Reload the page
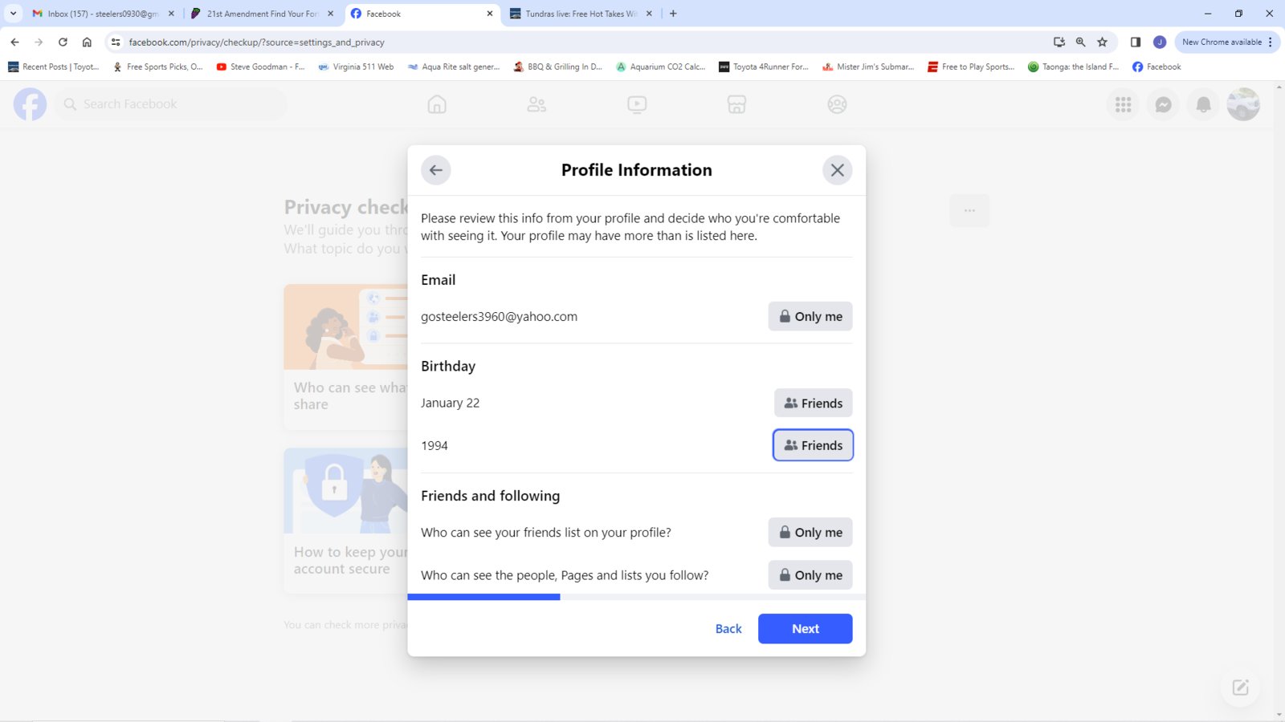Screen dimensions: 1285x722 63,42
